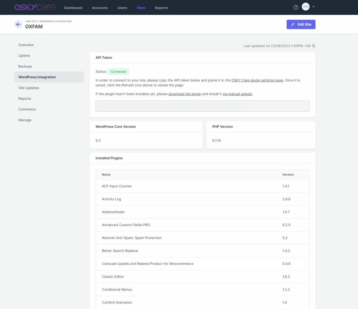Click the Activity Log plugin name
Viewport: 358px width, 309px height.
111,199
